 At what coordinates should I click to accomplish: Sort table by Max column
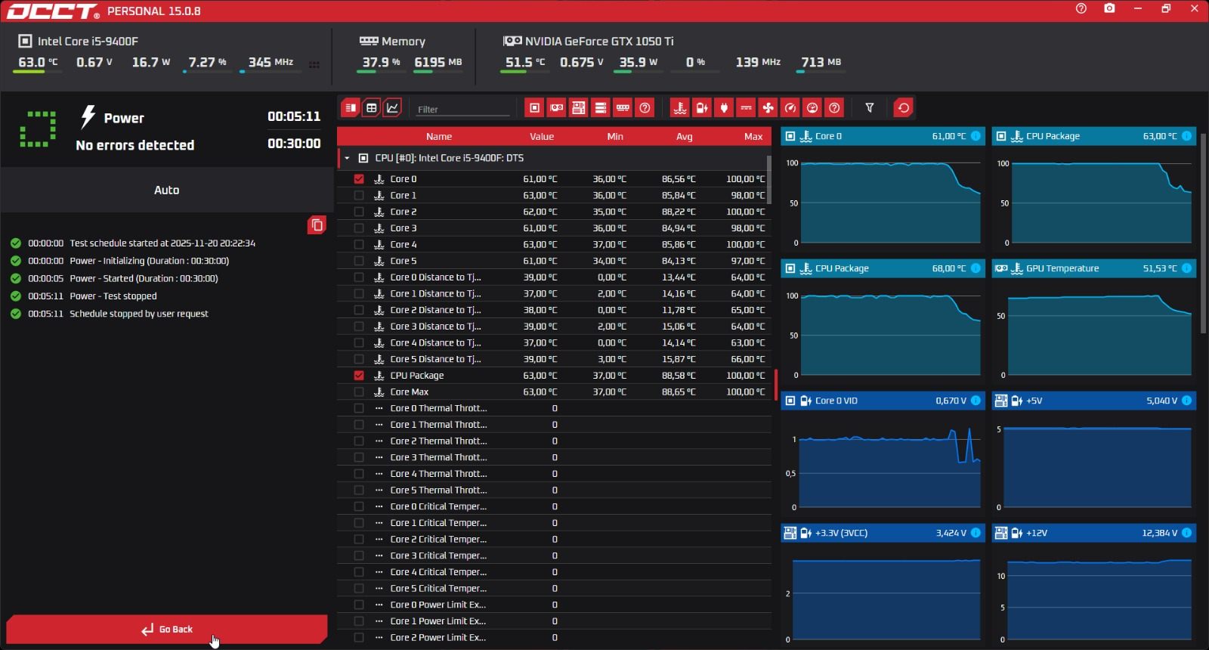[x=753, y=137]
